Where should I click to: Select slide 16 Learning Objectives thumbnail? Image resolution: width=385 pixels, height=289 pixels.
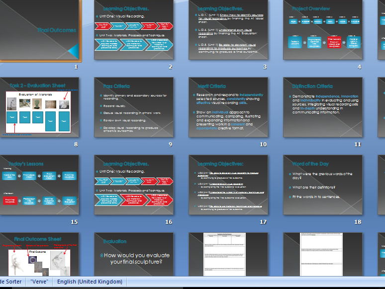(x=134, y=185)
